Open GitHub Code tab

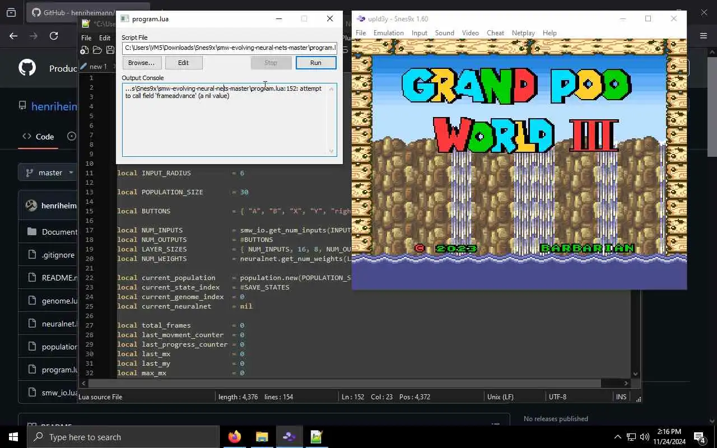point(38,136)
